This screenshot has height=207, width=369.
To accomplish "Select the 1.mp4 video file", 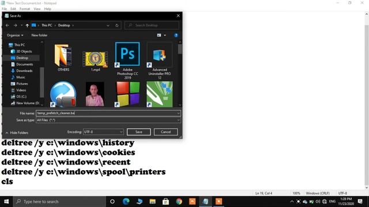I will tap(95, 61).
